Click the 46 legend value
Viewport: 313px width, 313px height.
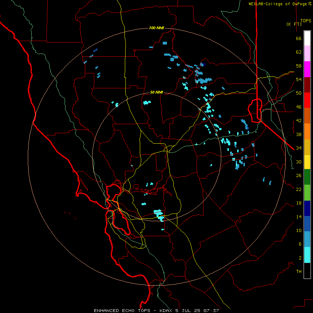299,107
